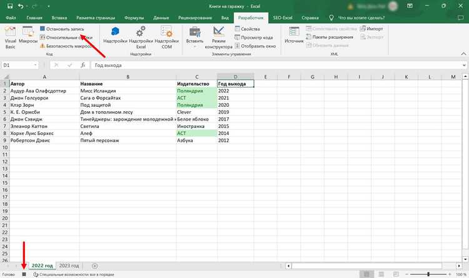Viewport: 469px width, 278px height.
Task: Stop macro recording via Остановить запись
Action: [x=62, y=29]
